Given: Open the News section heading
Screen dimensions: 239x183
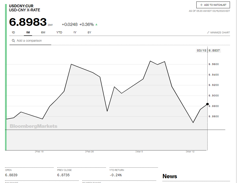Looking at the screenshot, I should pos(170,176).
